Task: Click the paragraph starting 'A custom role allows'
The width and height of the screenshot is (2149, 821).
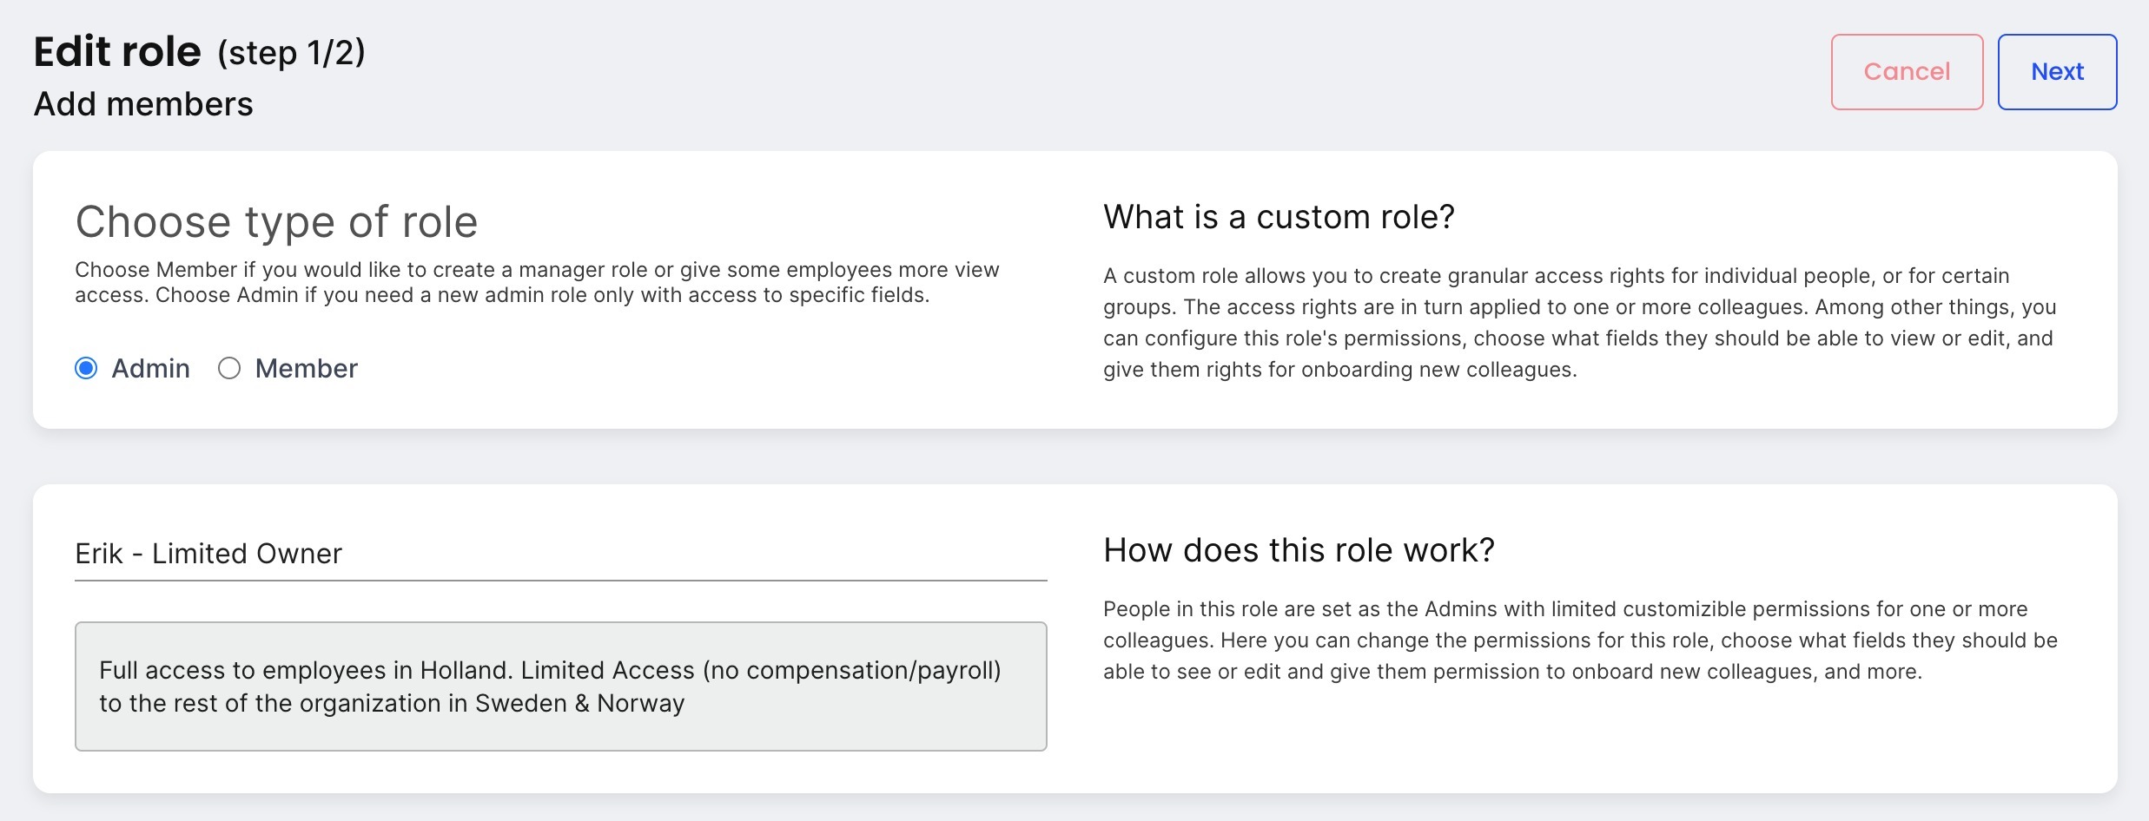Action: [1579, 322]
